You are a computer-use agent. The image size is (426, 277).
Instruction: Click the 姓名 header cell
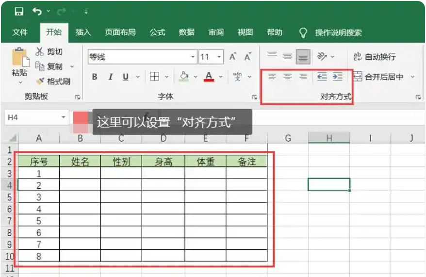point(80,162)
